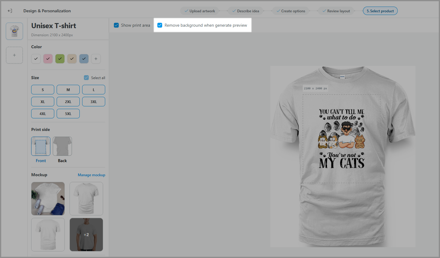Add a new product with dashed plus box
The width and height of the screenshot is (440, 258).
14,55
